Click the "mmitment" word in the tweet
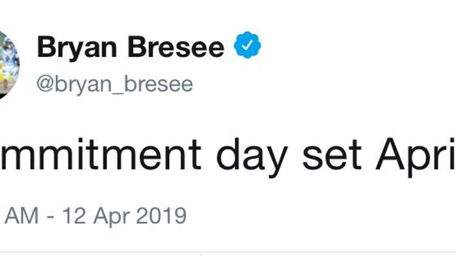The height and width of the screenshot is (256, 456). click(x=101, y=155)
